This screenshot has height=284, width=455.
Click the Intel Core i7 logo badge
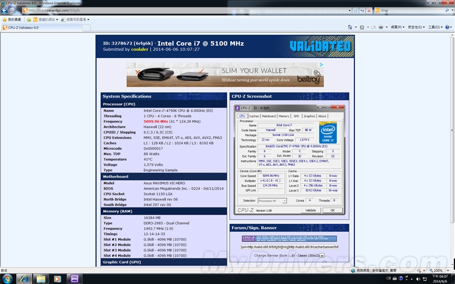pyautogui.click(x=328, y=132)
